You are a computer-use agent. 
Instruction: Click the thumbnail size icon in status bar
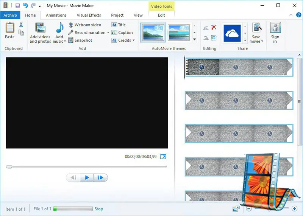[x=236, y=209]
